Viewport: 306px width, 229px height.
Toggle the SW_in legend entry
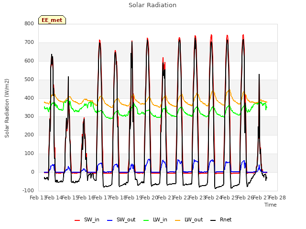pyautogui.click(x=87, y=220)
